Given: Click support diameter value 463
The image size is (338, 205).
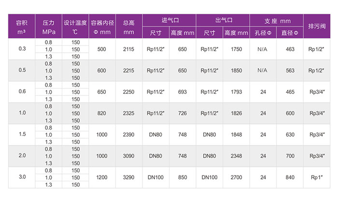Looking at the screenshot, I should click(290, 49).
